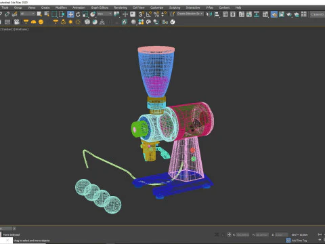Open the Schematic View icon
325x244 pixels.
click(257, 14)
